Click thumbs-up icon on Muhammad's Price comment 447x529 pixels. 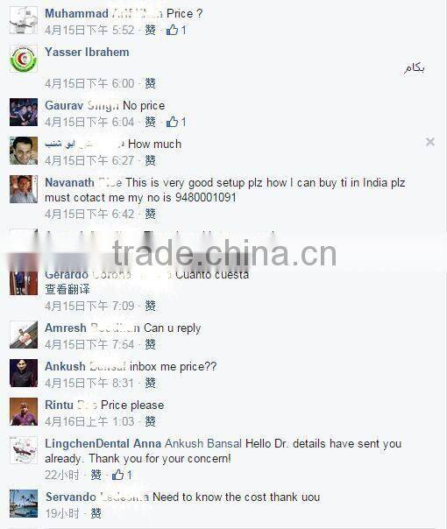point(172,30)
